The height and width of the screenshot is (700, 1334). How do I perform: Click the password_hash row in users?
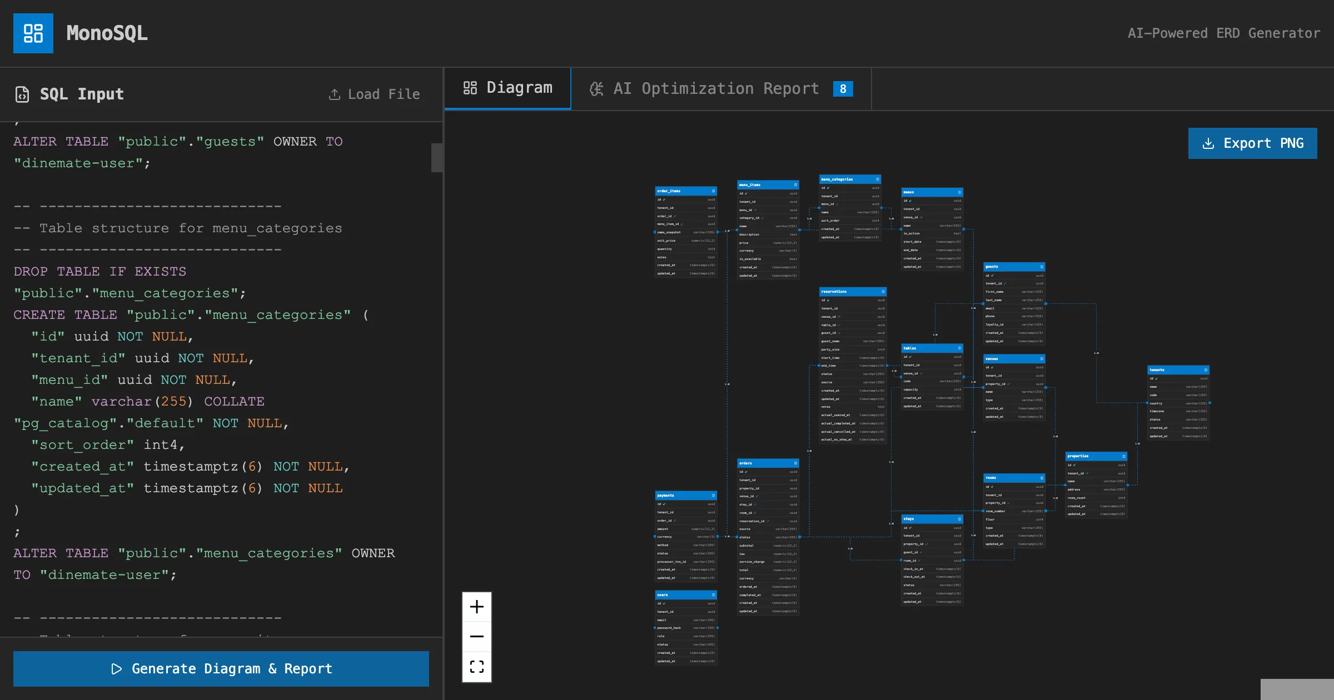tap(686, 628)
